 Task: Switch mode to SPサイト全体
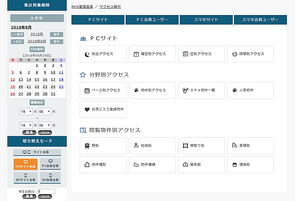[x=26, y=178]
